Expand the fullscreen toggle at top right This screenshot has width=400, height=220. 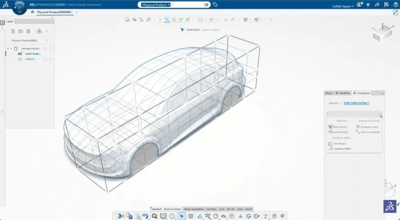coord(396,12)
